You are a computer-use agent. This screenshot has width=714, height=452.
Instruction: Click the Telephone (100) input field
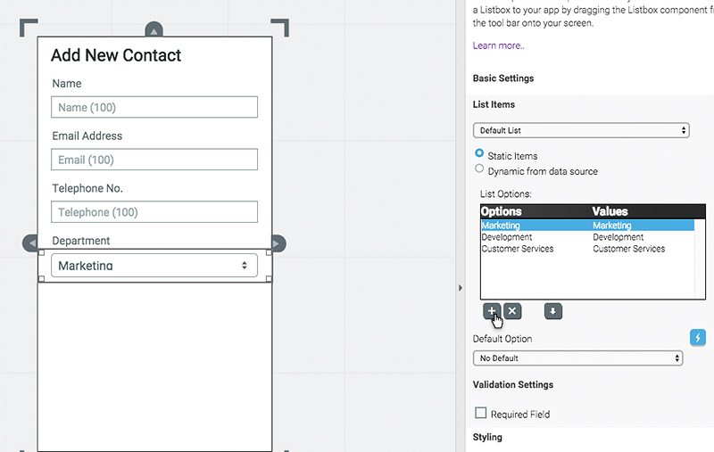pyautogui.click(x=154, y=212)
